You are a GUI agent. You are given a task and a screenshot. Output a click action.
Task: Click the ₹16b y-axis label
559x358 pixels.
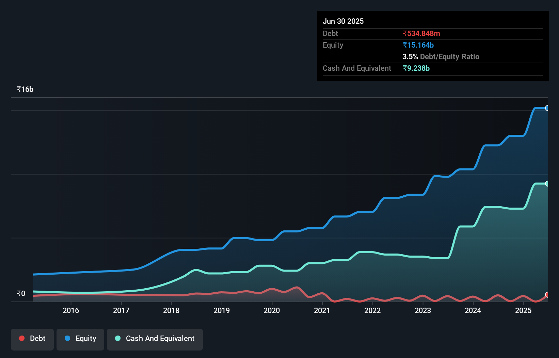(25, 89)
